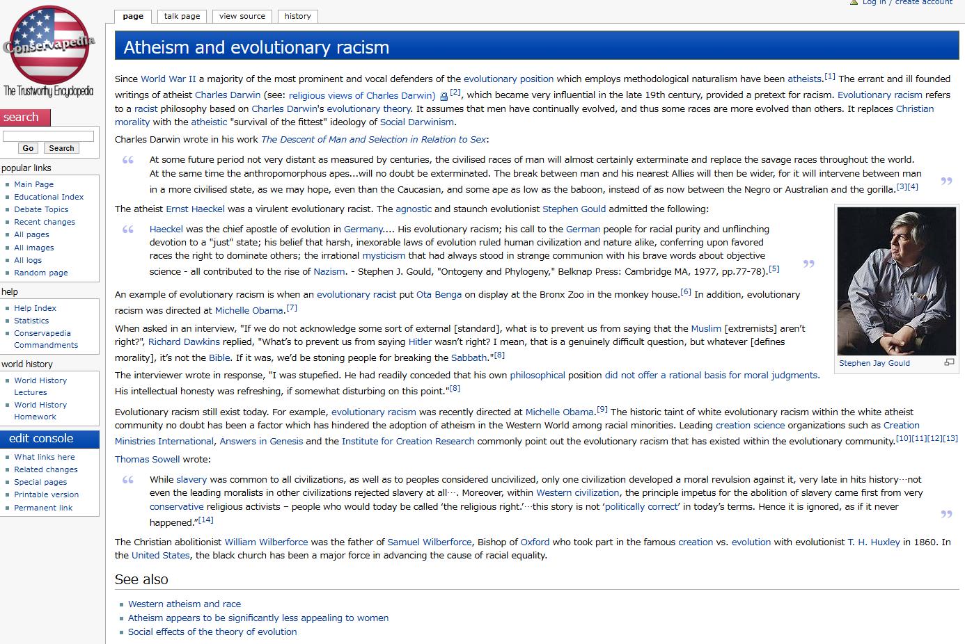
Task: Jump to footnote reference [1]
Action: click(x=830, y=77)
